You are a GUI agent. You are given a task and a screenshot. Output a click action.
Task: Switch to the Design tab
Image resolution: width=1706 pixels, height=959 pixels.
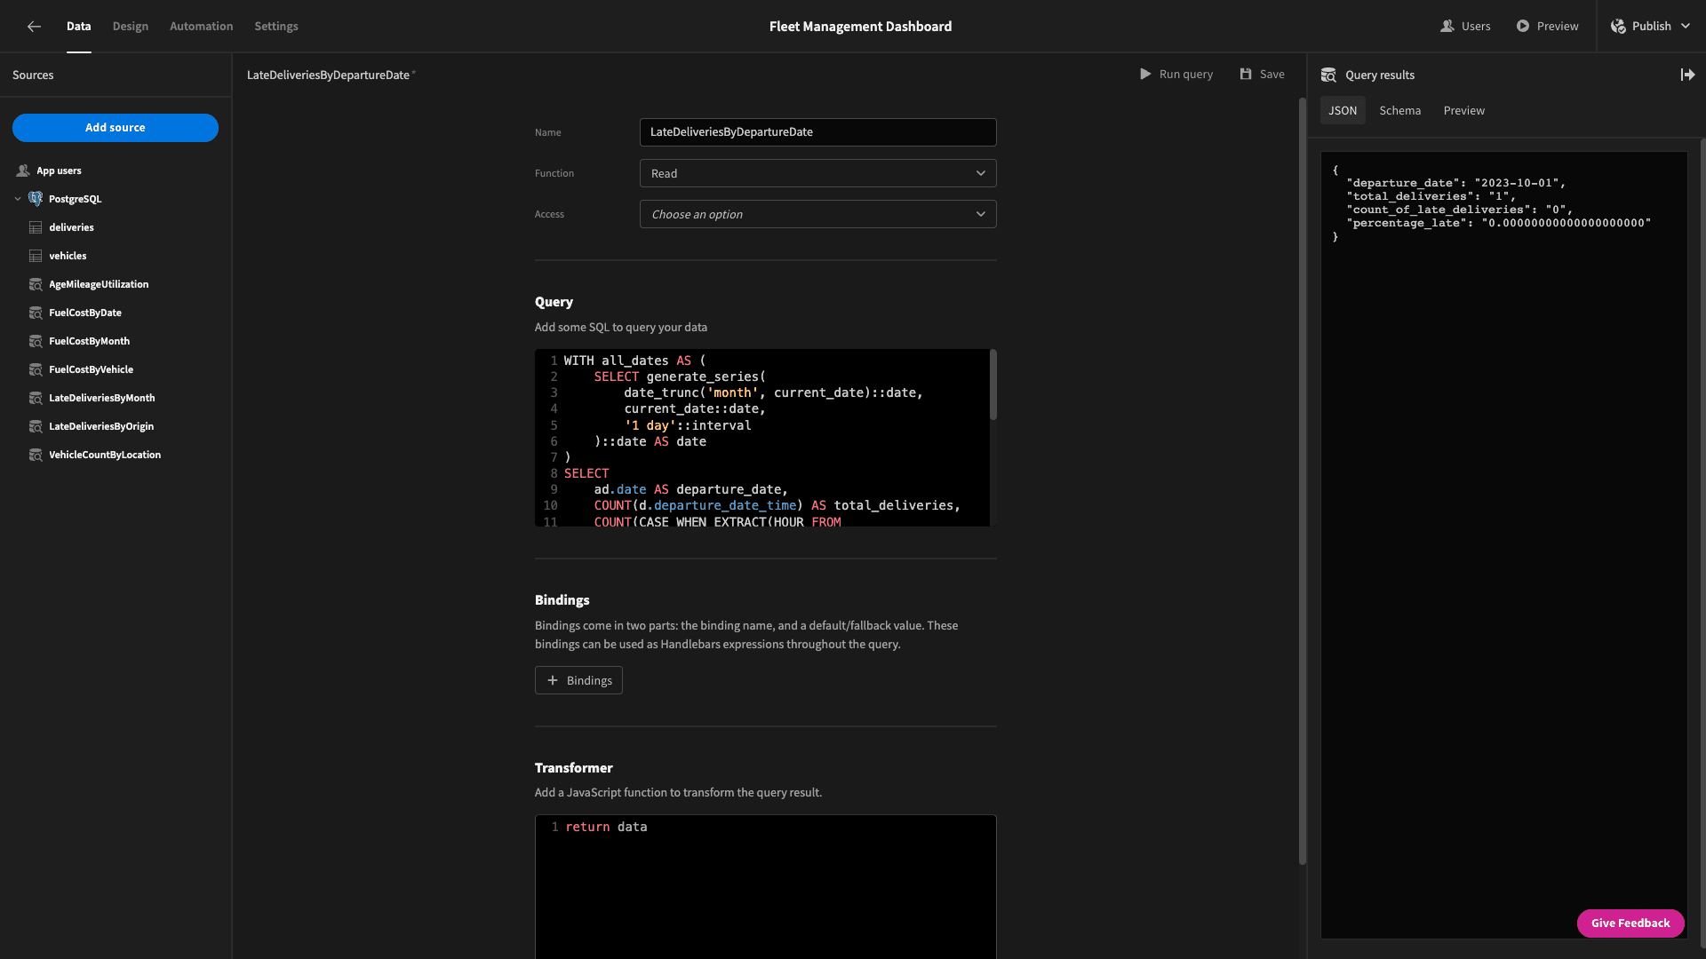coord(131,27)
